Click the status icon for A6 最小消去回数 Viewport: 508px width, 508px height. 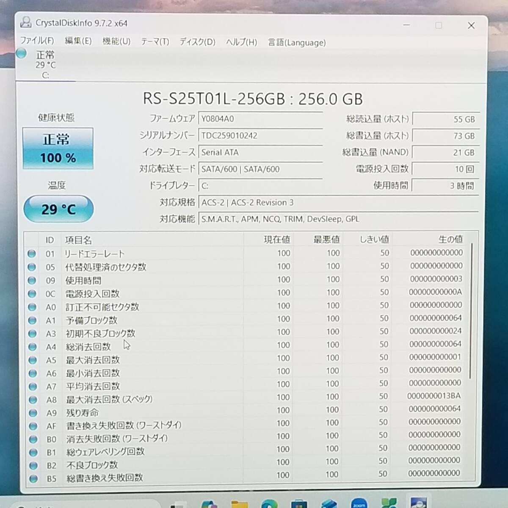pos(32,373)
